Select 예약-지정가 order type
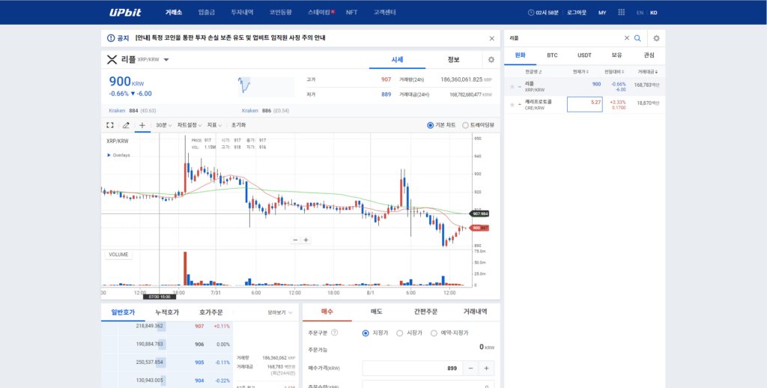The image size is (767, 388). pyautogui.click(x=434, y=333)
